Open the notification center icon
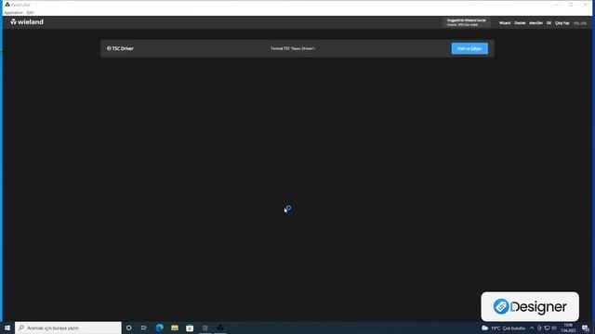 coord(586,328)
